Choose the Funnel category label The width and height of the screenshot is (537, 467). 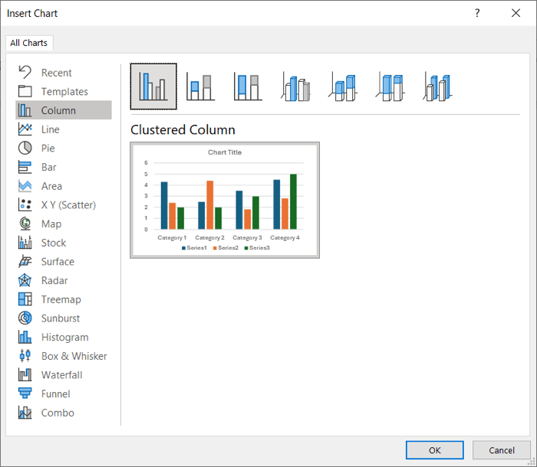[55, 394]
